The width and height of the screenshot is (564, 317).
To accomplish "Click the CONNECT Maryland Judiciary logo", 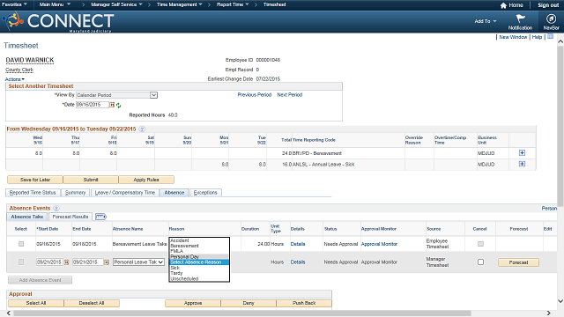I will 59,21.
